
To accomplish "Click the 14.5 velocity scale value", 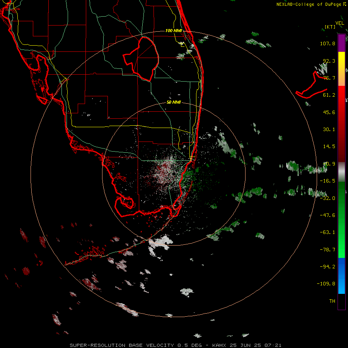I will coord(329,147).
